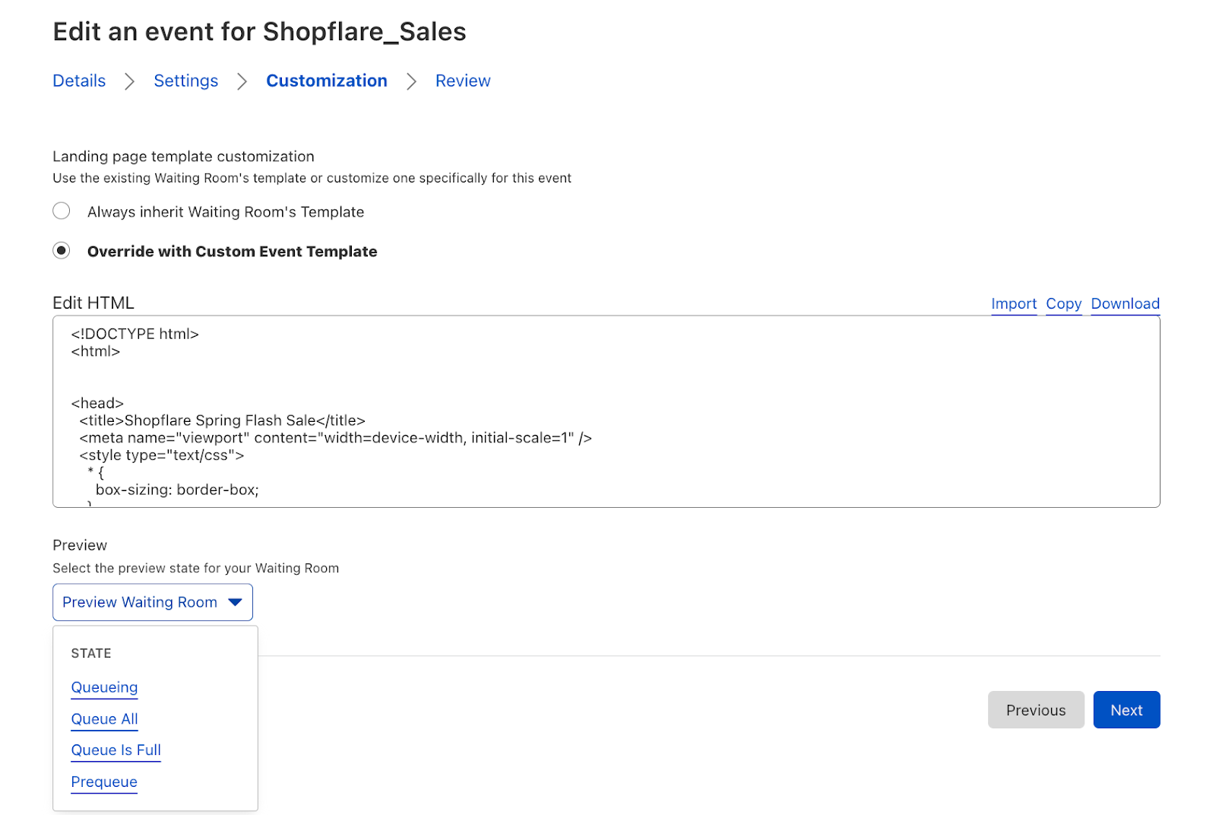
Task: Click the style type="text/css" line
Action: (162, 455)
